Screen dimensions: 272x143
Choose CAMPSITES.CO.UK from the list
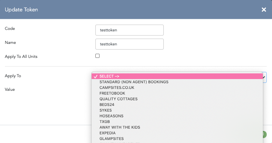pyautogui.click(x=177, y=87)
